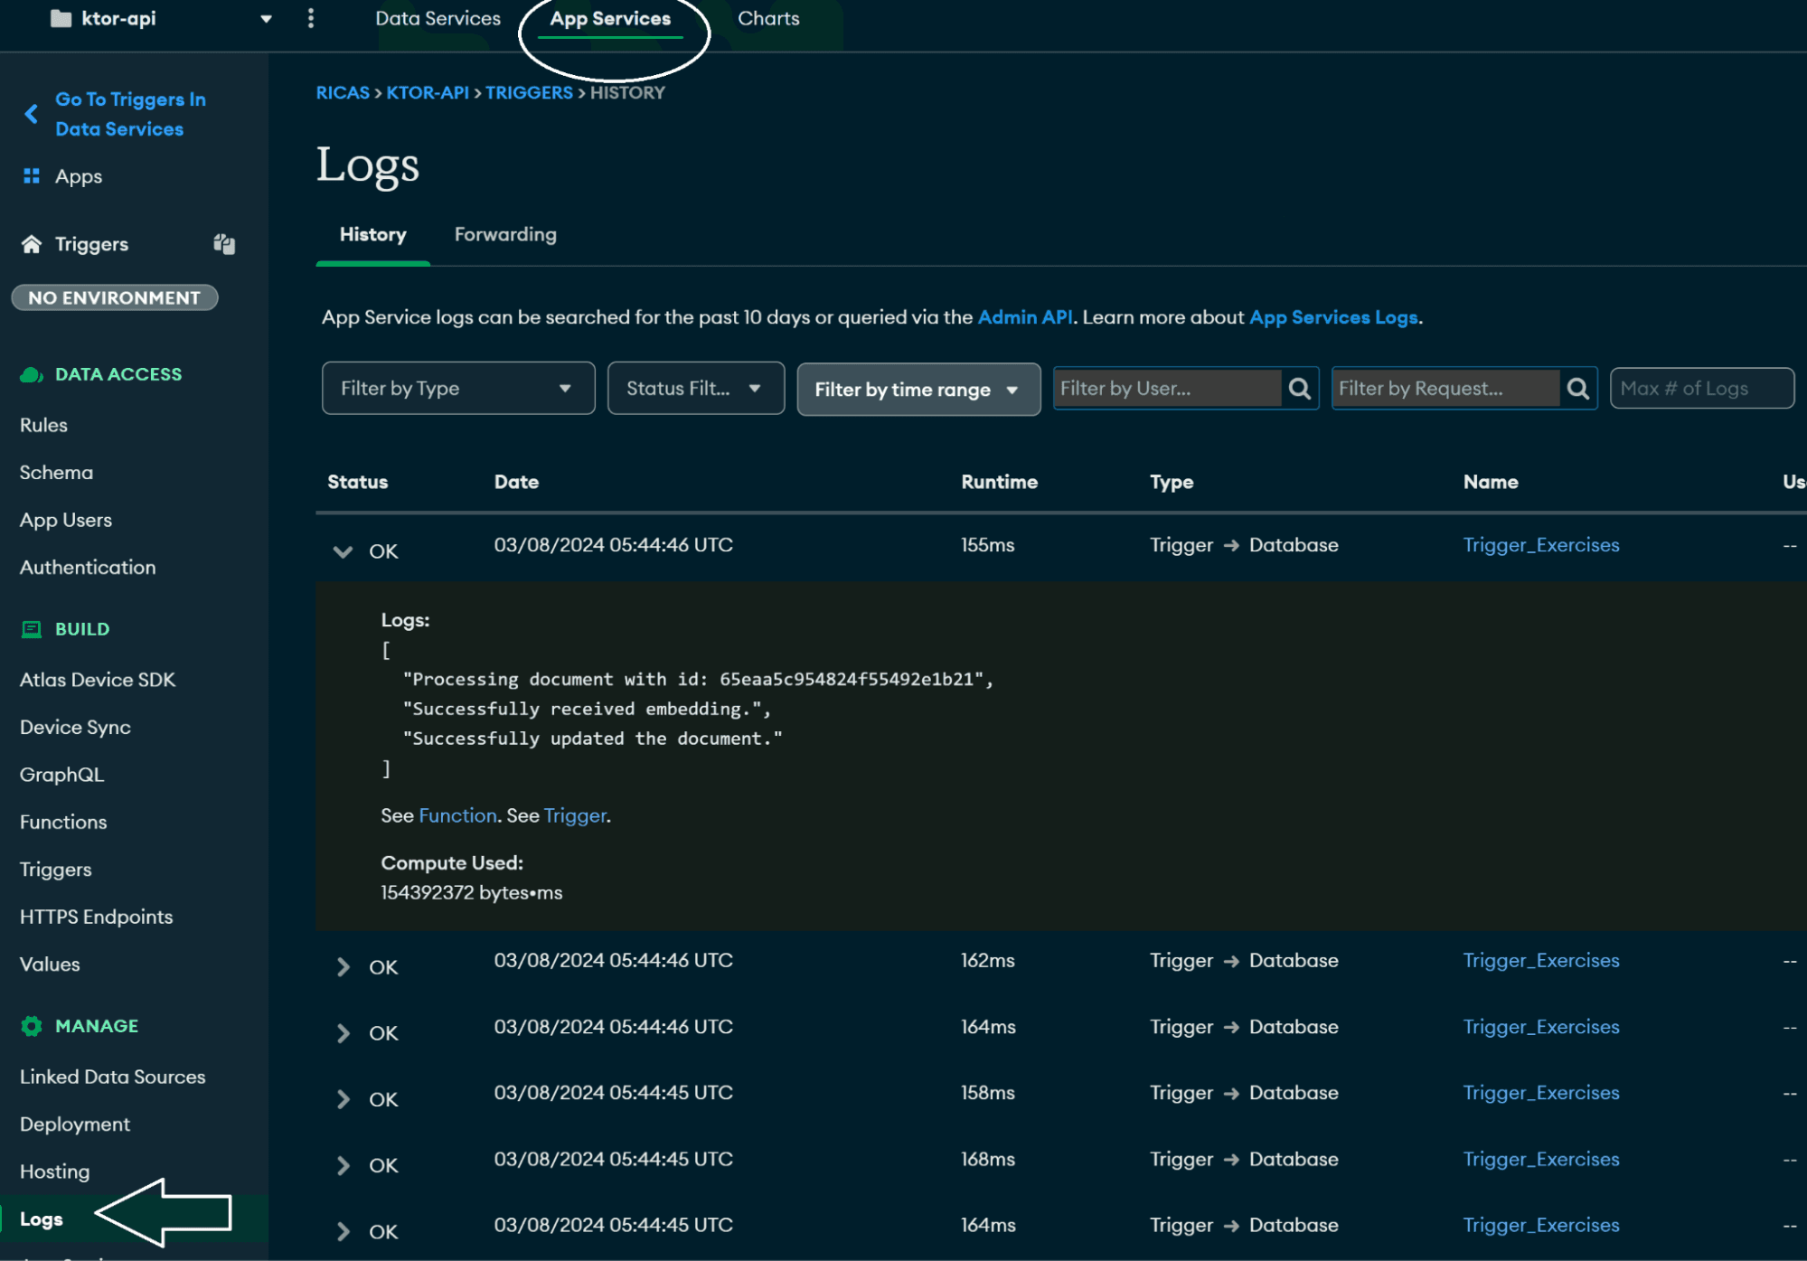Open HTTPS Endpoints in sidebar
Viewport: 1807px width, 1261px height.
pyautogui.click(x=97, y=917)
